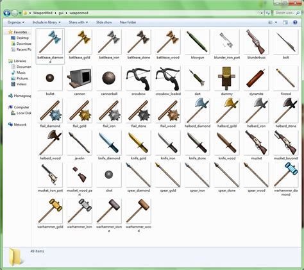Select the crossbow image file

tap(139, 81)
